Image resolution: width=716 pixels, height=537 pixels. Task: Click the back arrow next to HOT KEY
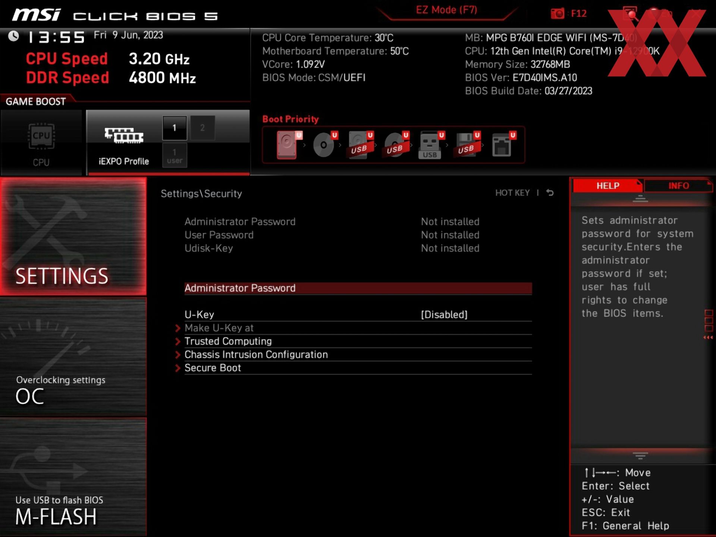pyautogui.click(x=550, y=193)
